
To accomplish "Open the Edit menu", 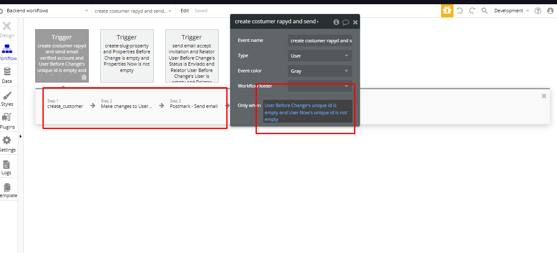I will 185,11.
